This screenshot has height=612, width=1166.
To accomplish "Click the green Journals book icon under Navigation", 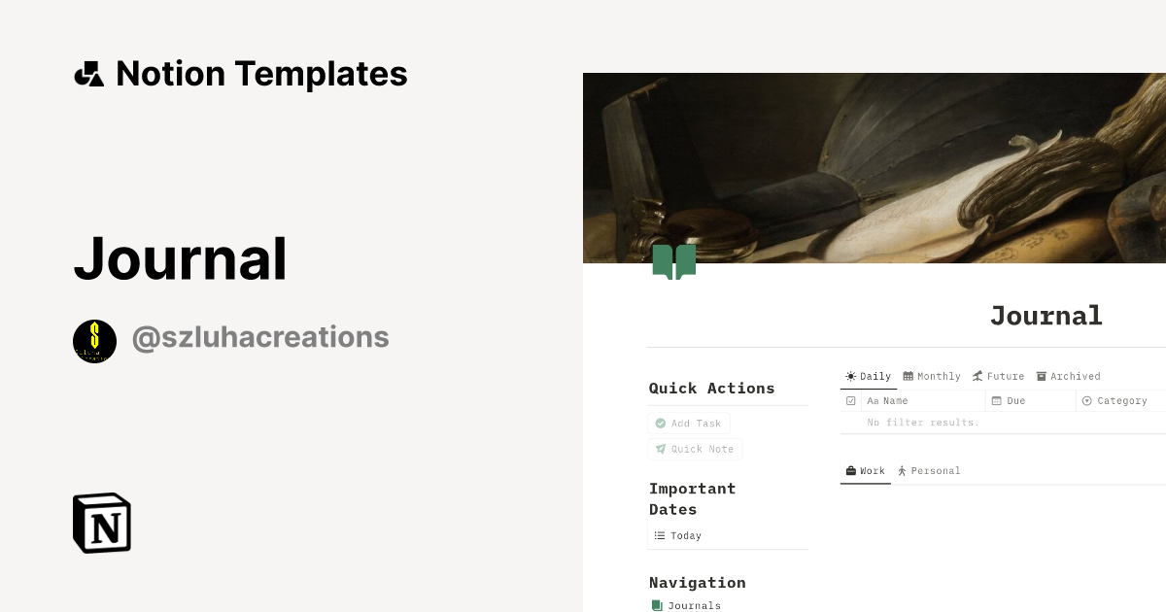I will [x=657, y=604].
